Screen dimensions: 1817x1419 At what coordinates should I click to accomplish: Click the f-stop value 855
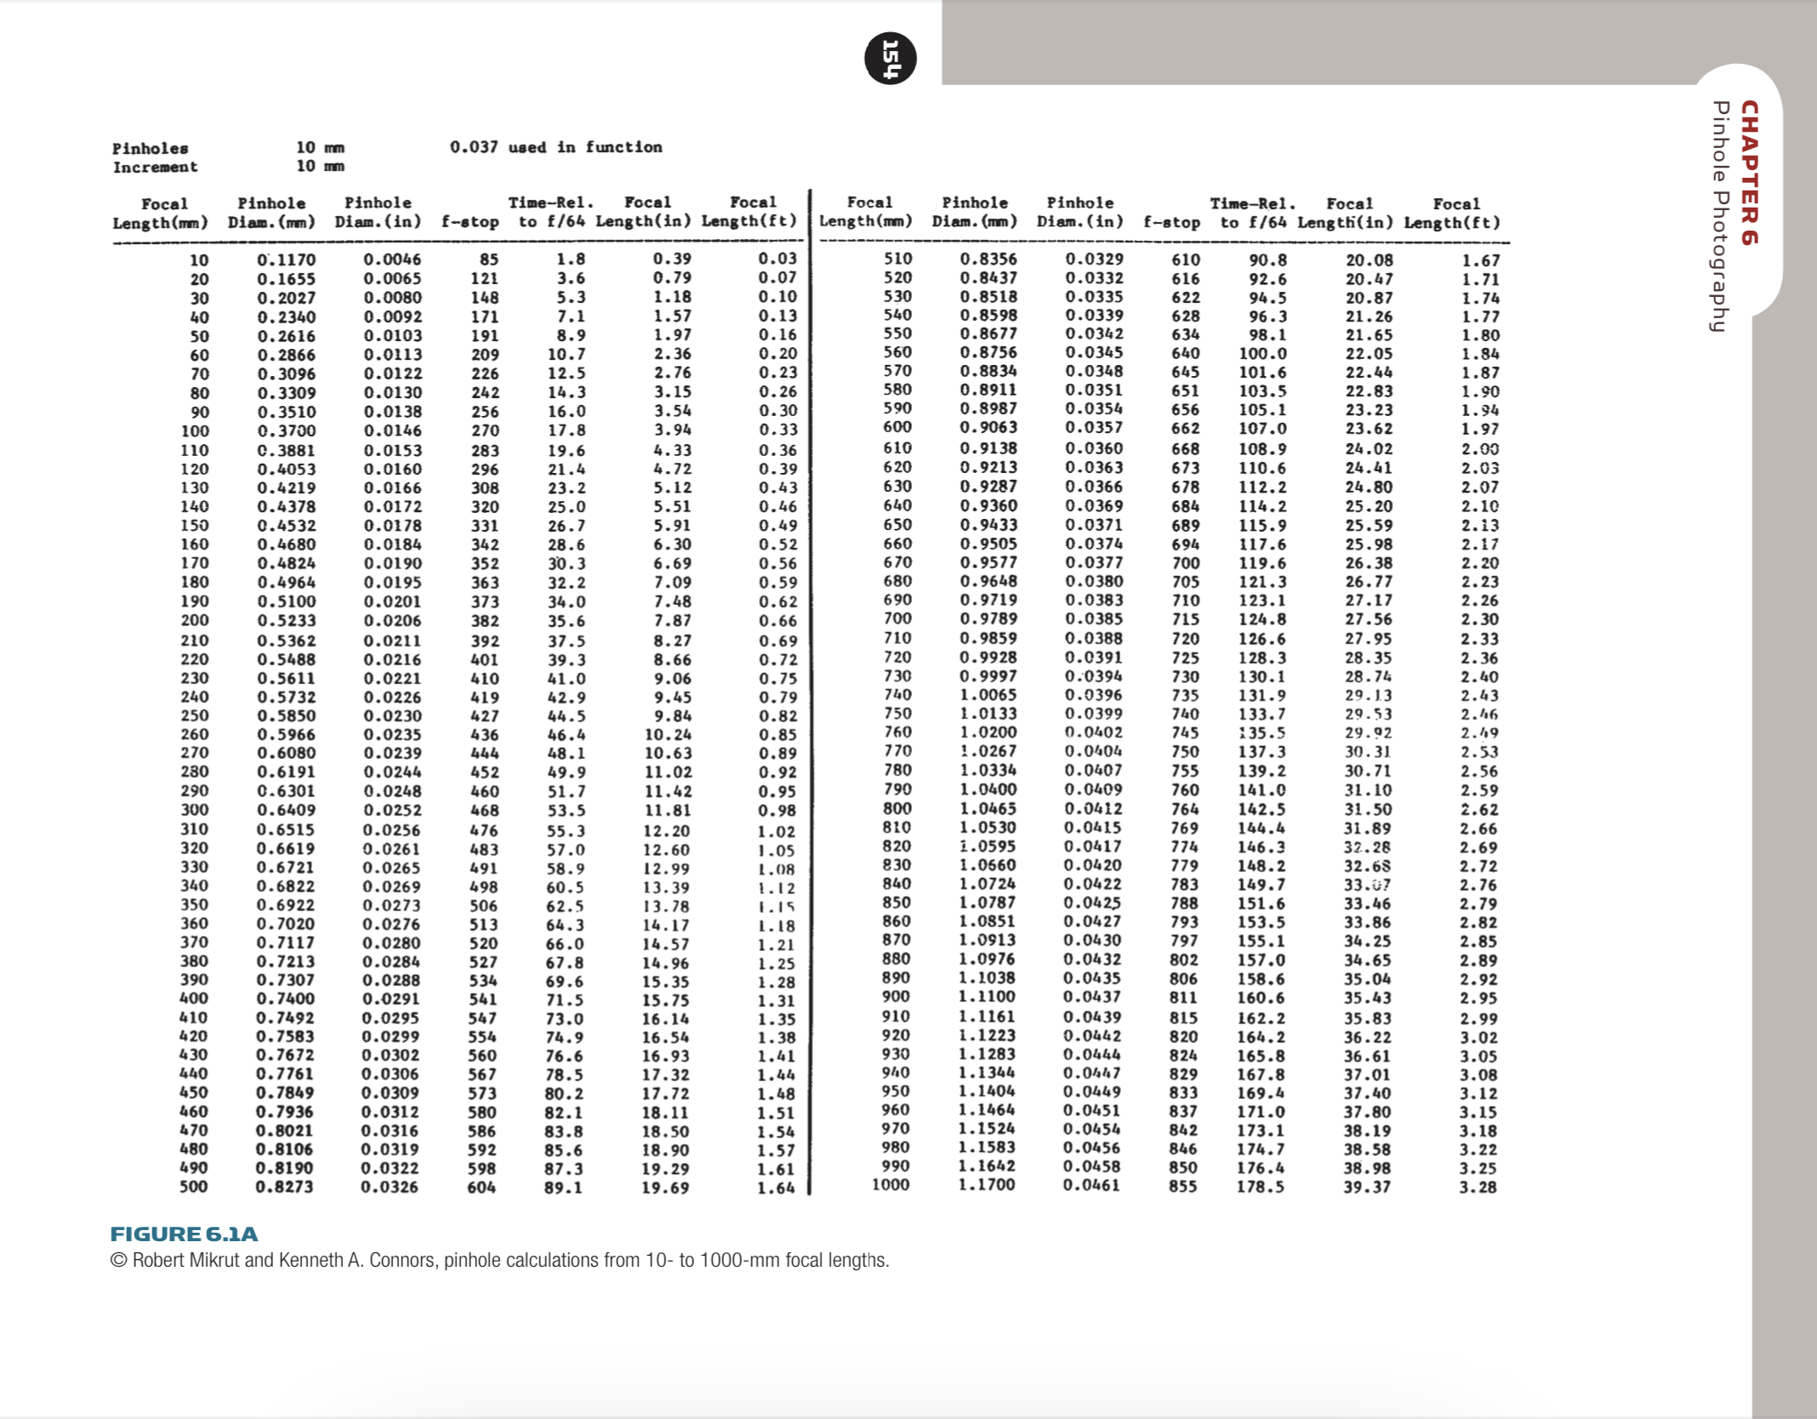point(1182,1185)
